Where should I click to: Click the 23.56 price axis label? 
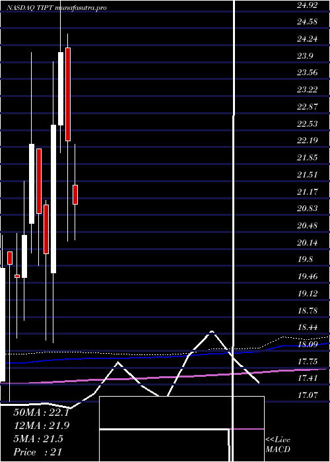click(x=307, y=73)
